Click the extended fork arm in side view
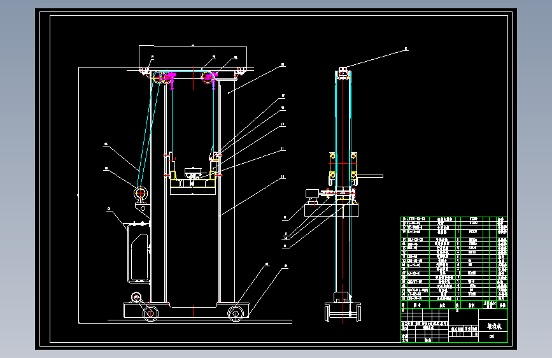Viewport: 552px width, 358px height. 371,176
